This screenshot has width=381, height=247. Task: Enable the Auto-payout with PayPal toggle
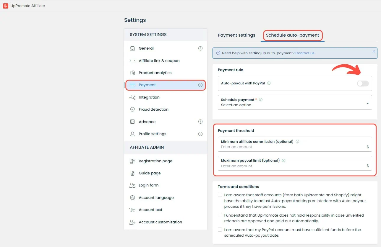point(363,84)
